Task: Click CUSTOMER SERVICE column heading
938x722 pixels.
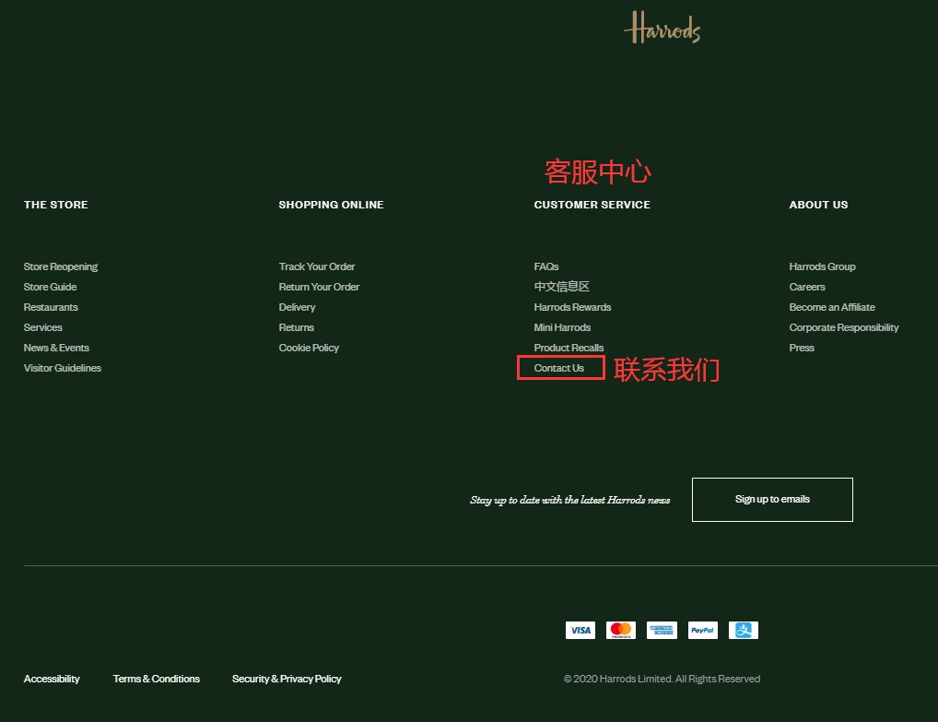Action: point(592,205)
